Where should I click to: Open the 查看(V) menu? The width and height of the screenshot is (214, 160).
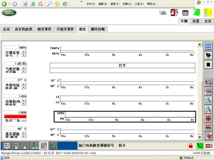pyautogui.click(x=115, y=4)
